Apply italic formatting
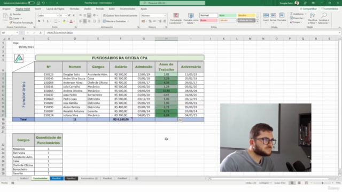Screen dimensions: 342x192 [43, 21]
